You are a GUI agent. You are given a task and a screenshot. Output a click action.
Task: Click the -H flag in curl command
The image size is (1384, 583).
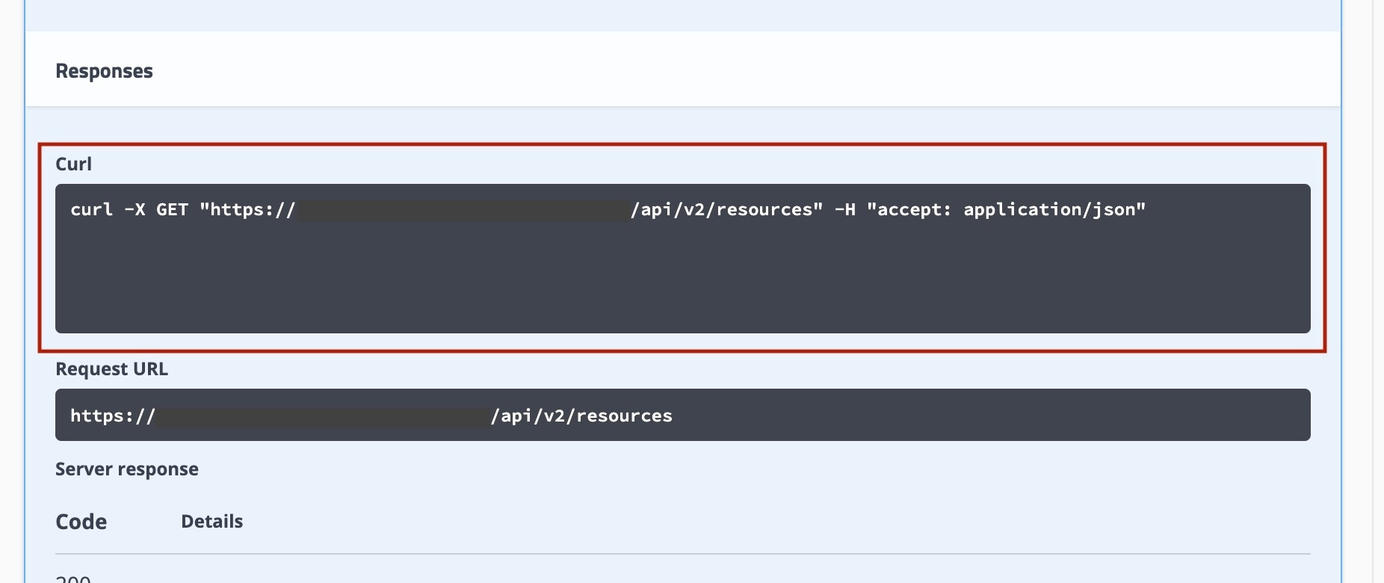pyautogui.click(x=844, y=209)
